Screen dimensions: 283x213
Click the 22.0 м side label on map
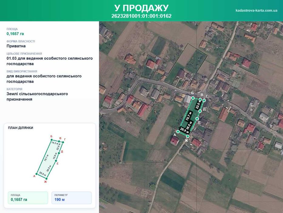(x=198, y=105)
